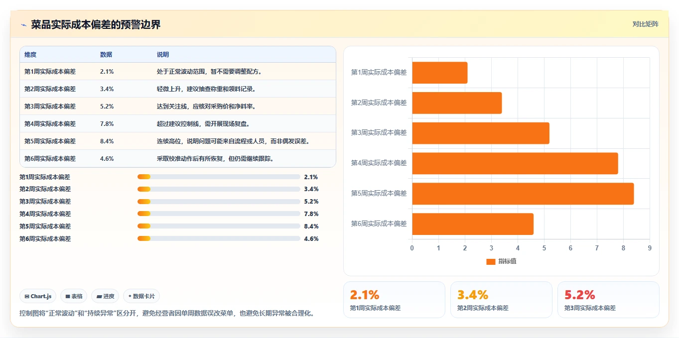Click the longest chart bar for 第5周实际成本偏差

pos(523,194)
